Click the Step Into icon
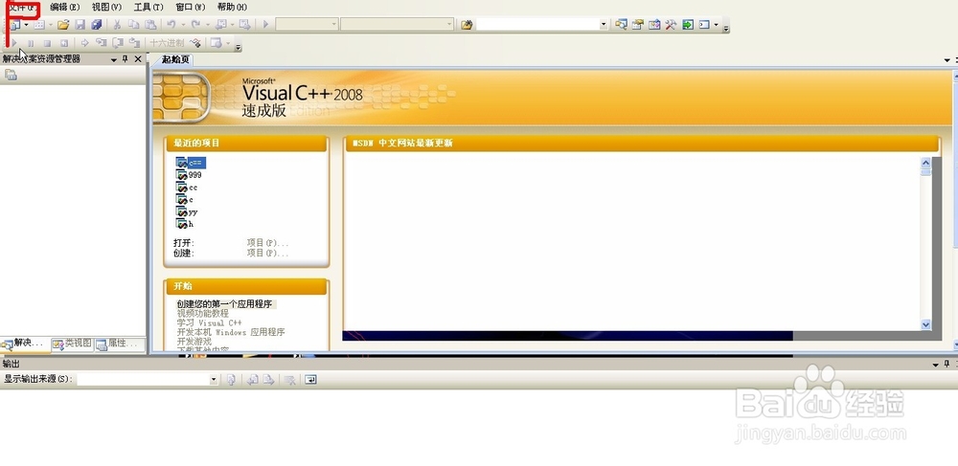The image size is (958, 466). [x=102, y=43]
